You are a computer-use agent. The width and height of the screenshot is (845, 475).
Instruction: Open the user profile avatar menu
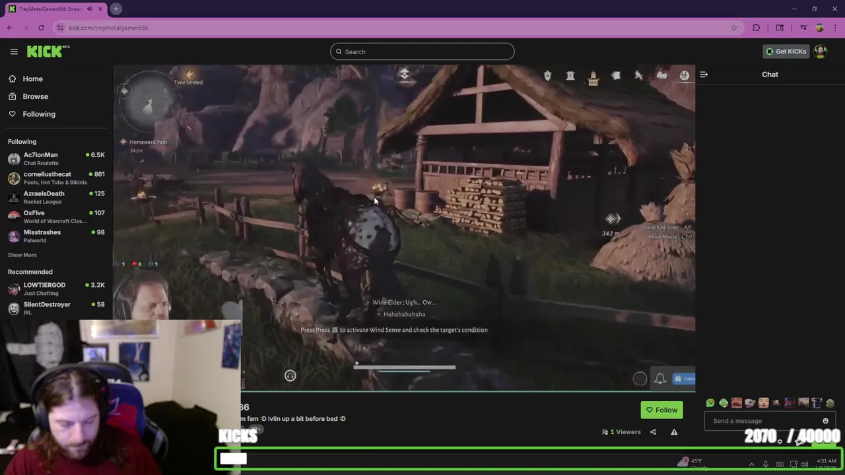(x=821, y=51)
